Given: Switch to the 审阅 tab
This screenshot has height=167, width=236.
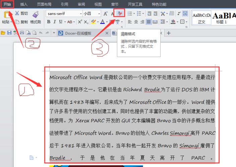Looking at the screenshot, I should click(81, 4).
